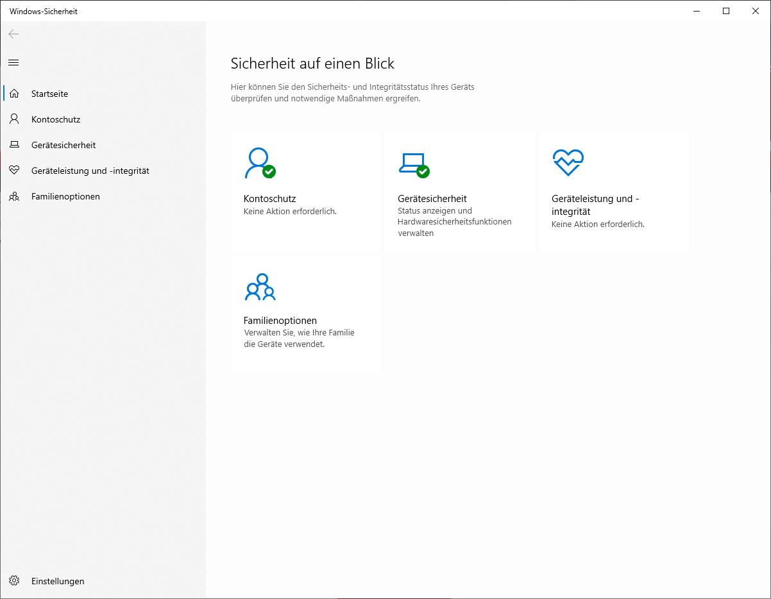
Task: Open the Kontoschutz tile heading
Action: pos(269,199)
